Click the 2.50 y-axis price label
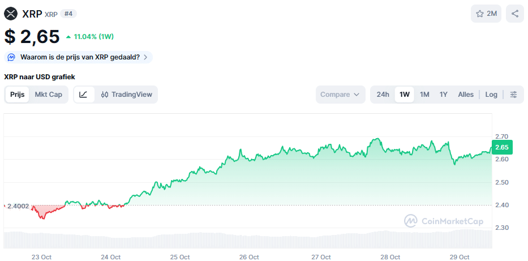This screenshot has height=261, width=528. 502,182
